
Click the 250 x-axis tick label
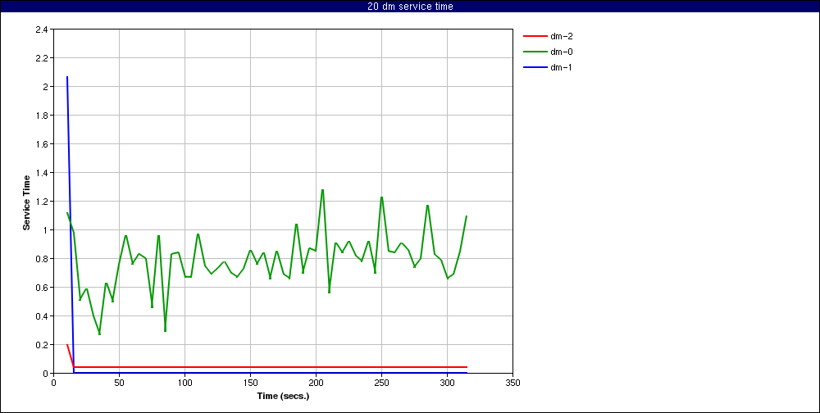click(382, 382)
